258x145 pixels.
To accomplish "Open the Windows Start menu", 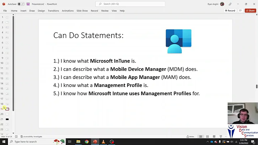I will (4, 142).
